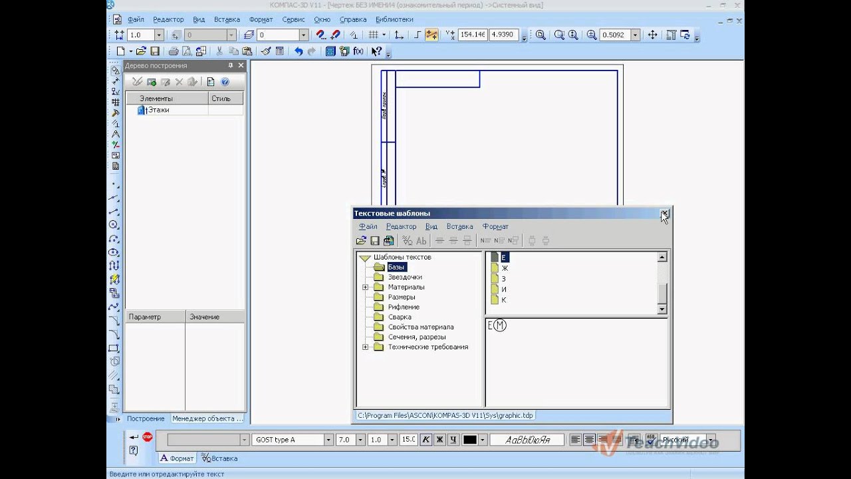Pin the Дерево построения panel

point(231,66)
